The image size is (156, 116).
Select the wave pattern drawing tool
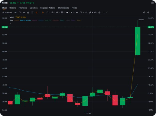click(x=57, y=12)
